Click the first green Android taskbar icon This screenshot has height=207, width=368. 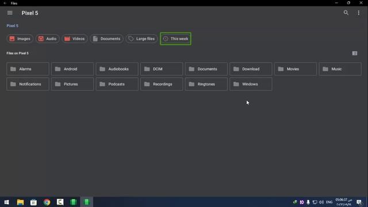[x=74, y=202]
